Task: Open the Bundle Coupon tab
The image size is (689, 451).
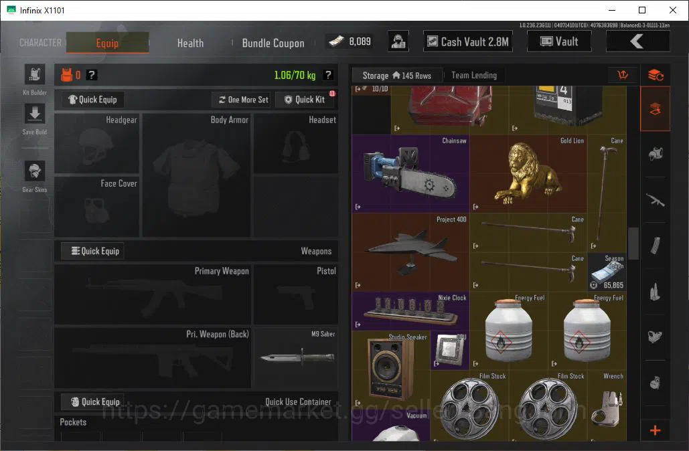Action: [x=273, y=43]
